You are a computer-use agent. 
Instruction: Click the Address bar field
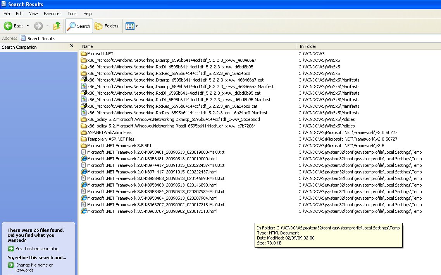[x=230, y=38]
